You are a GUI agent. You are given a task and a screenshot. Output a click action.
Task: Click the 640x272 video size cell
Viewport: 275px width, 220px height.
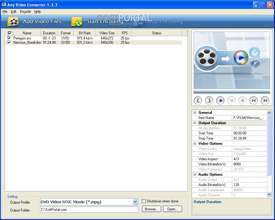[x=107, y=38]
